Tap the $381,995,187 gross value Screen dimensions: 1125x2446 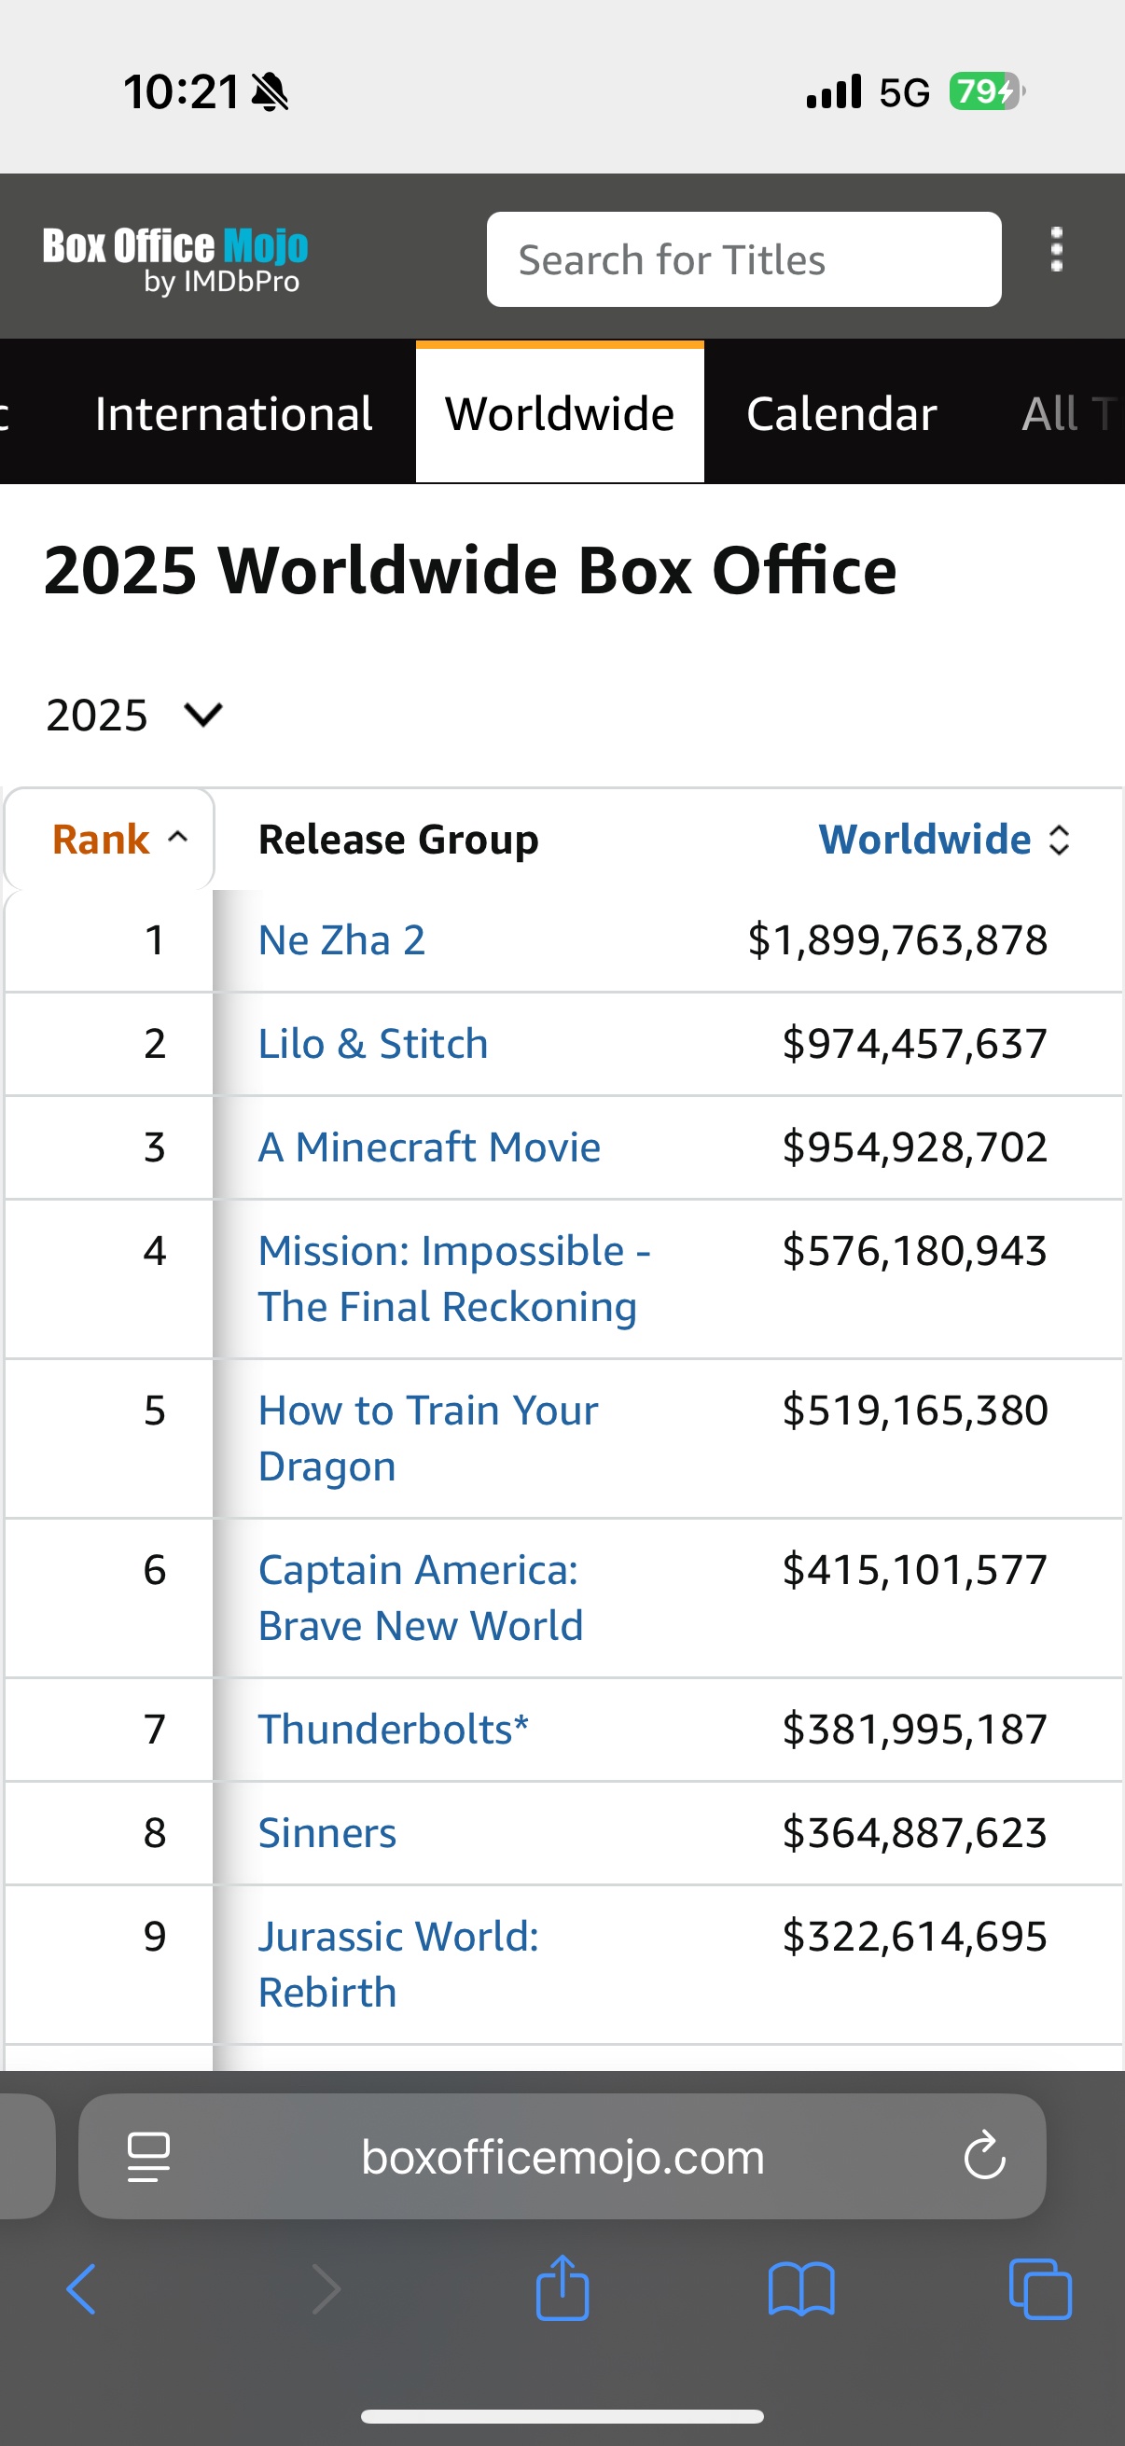[x=914, y=1730]
